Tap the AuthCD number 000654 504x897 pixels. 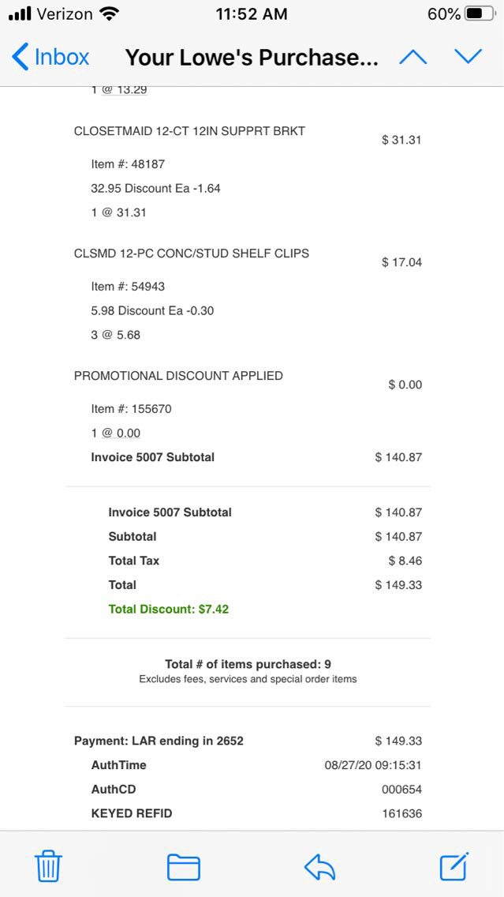[x=401, y=790]
